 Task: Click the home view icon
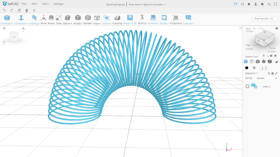pyautogui.click(x=4, y=28)
